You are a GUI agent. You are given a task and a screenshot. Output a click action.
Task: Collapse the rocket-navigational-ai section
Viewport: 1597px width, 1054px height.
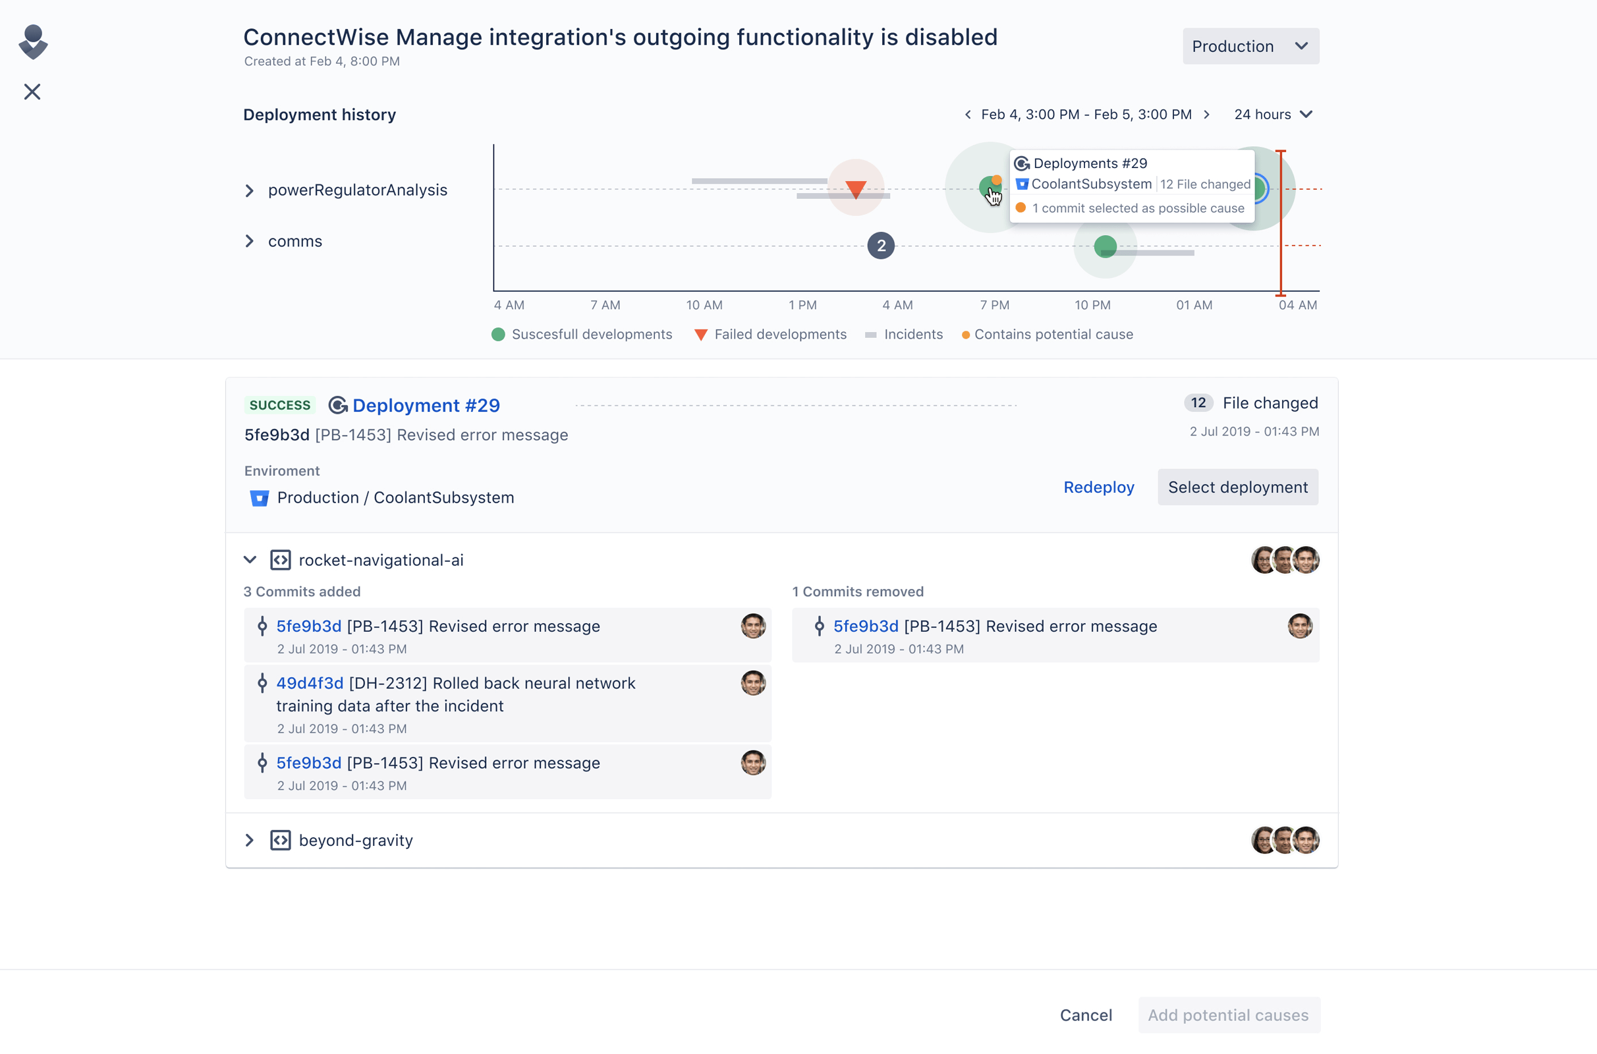click(250, 559)
